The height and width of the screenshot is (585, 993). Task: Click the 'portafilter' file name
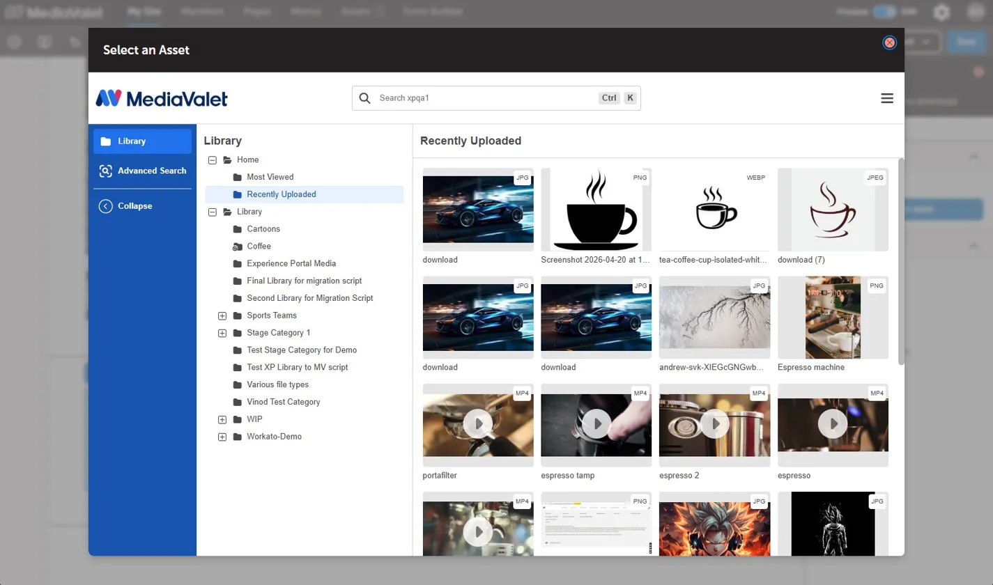(x=440, y=476)
